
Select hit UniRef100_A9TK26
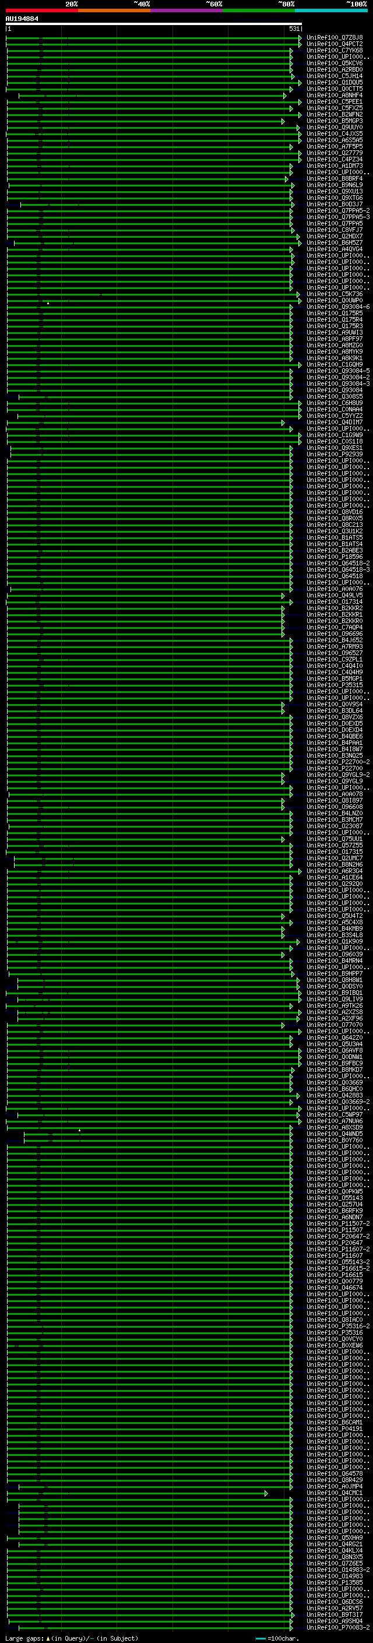coord(335,1006)
